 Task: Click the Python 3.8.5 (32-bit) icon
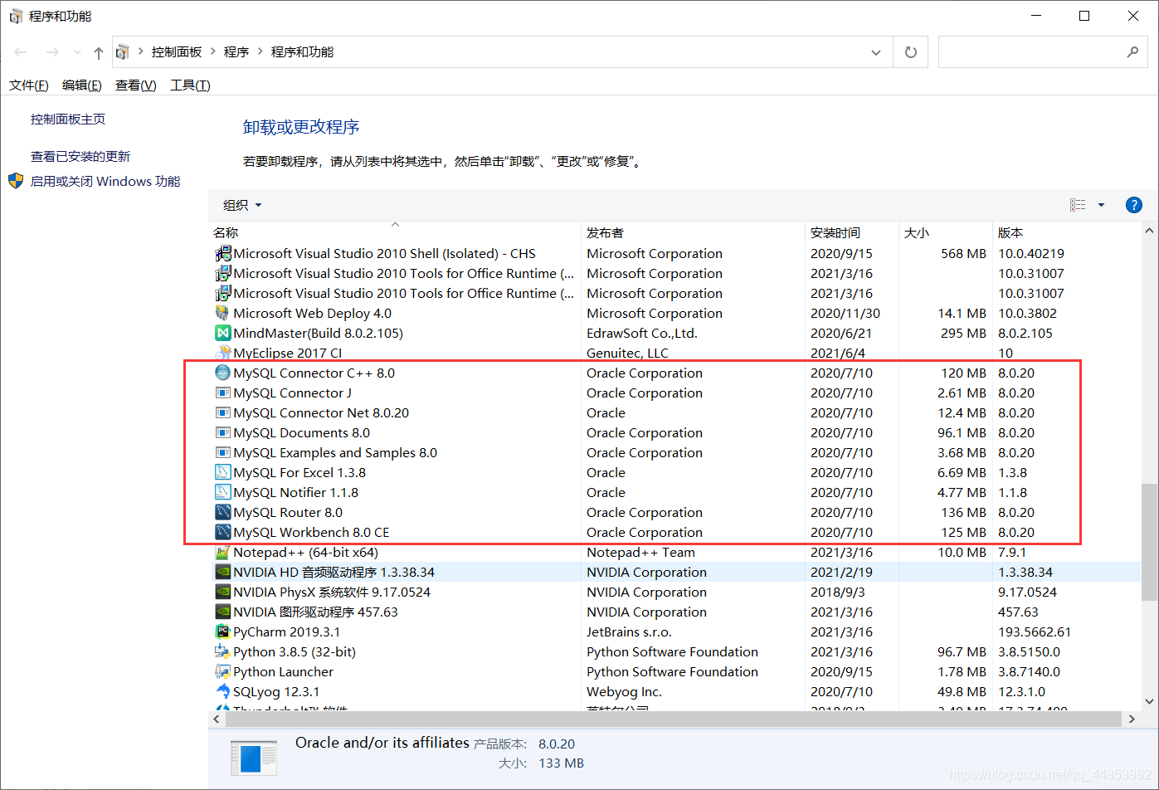point(222,651)
